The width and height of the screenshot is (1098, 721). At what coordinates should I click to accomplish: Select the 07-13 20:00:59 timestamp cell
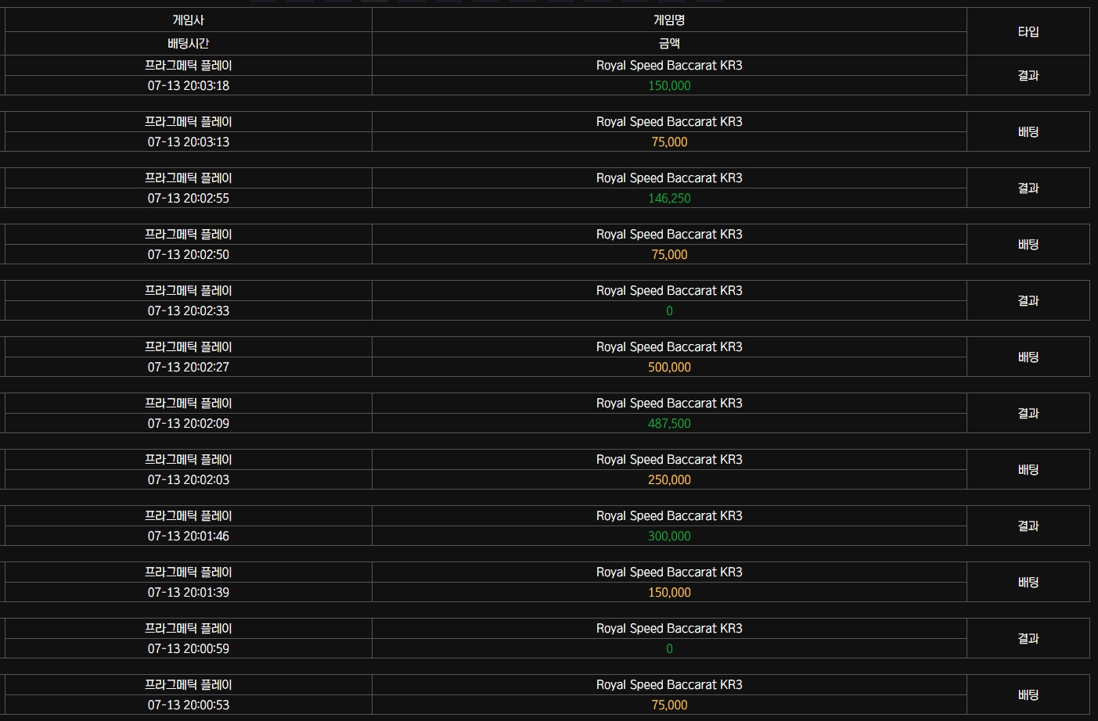click(189, 649)
